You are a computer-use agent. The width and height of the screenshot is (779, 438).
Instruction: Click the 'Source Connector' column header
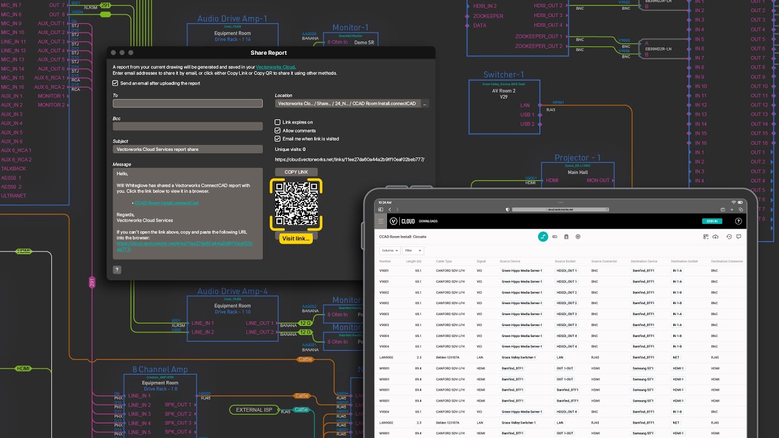pos(604,261)
